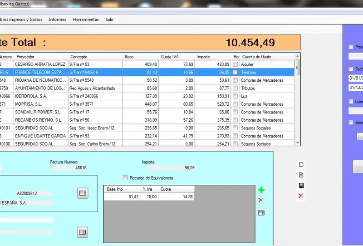
Task: Add IVA line with green plus icon
Action: pyautogui.click(x=261, y=190)
